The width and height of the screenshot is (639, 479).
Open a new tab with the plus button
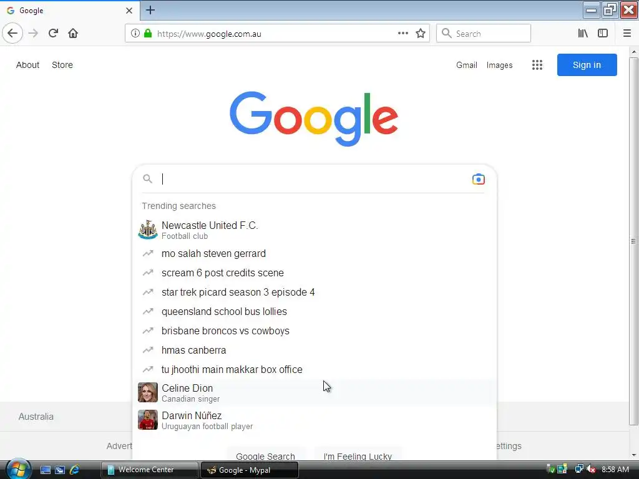pos(150,10)
